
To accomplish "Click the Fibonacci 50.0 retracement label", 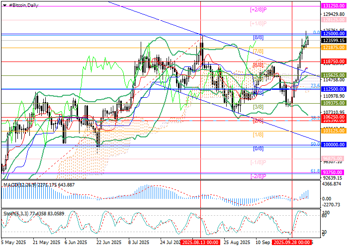I will point(315,144).
